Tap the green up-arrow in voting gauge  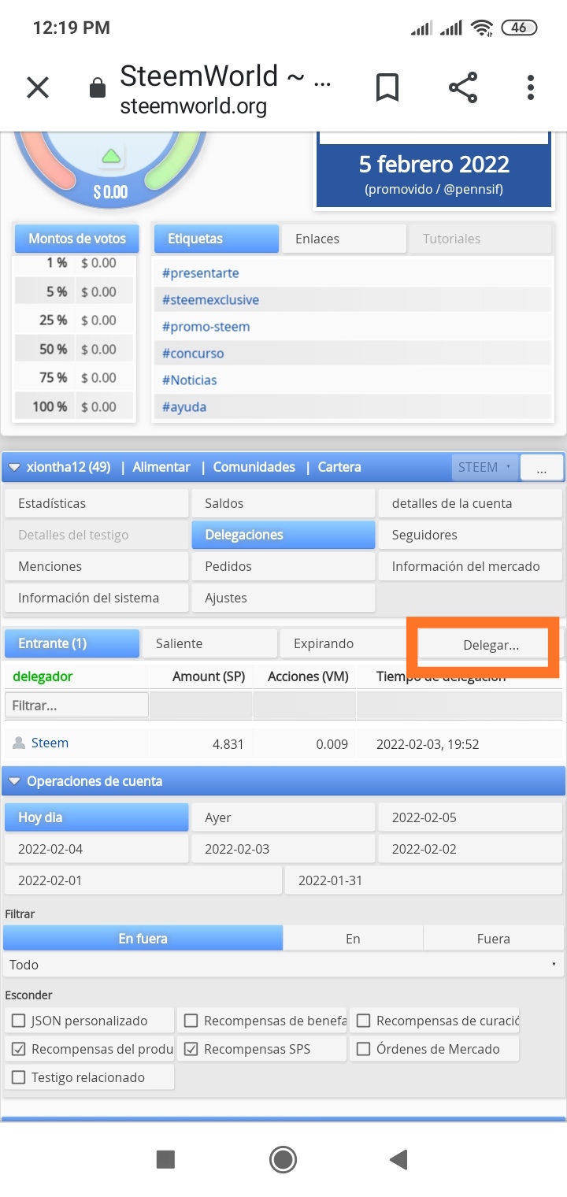coord(111,155)
